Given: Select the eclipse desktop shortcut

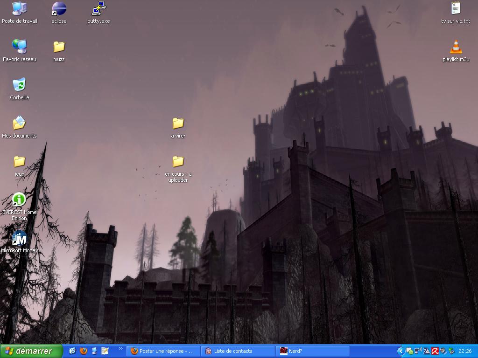Looking at the screenshot, I should [x=59, y=13].
